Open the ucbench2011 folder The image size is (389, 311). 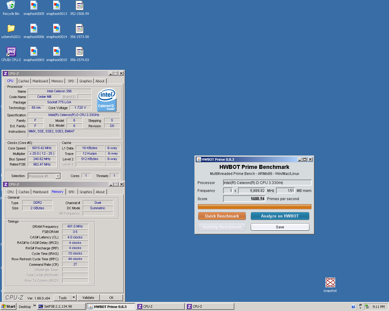11,31
